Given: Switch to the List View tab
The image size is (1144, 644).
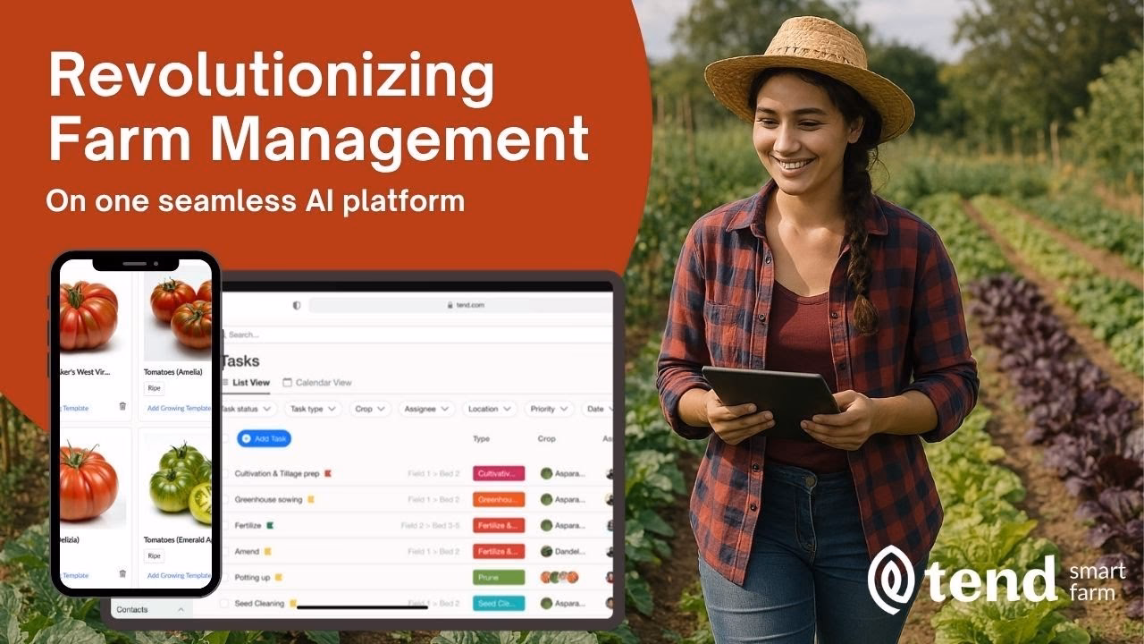Looking at the screenshot, I should 246,383.
